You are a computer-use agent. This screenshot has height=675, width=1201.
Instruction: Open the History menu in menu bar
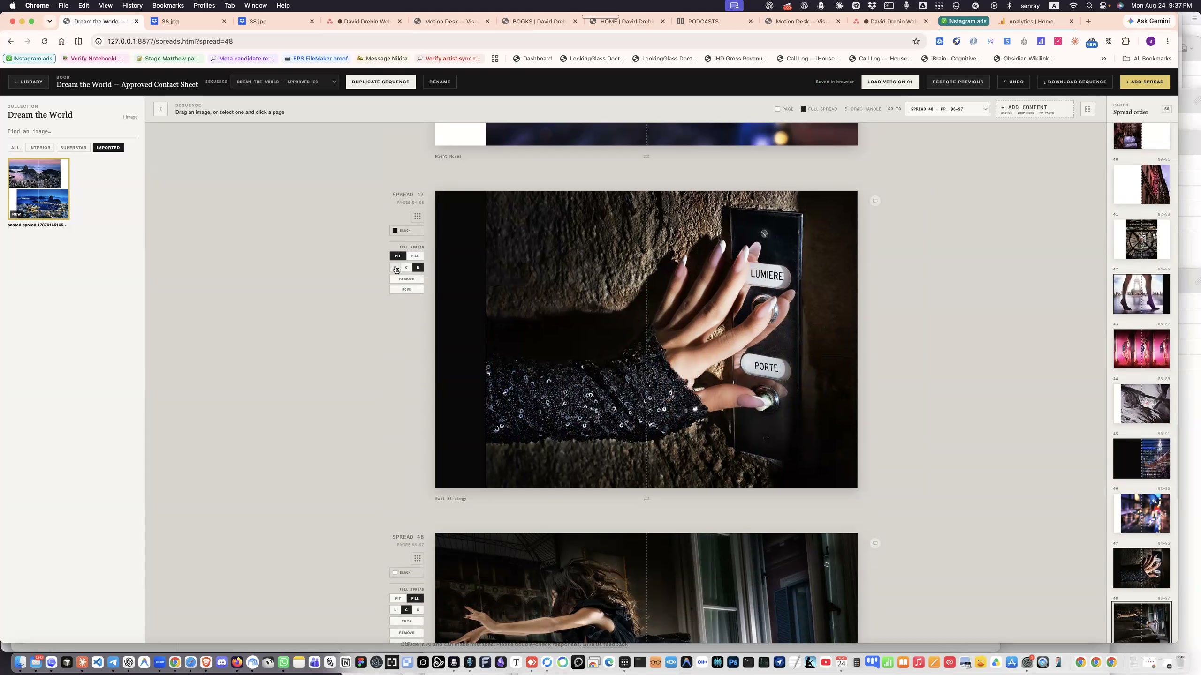[x=132, y=6]
